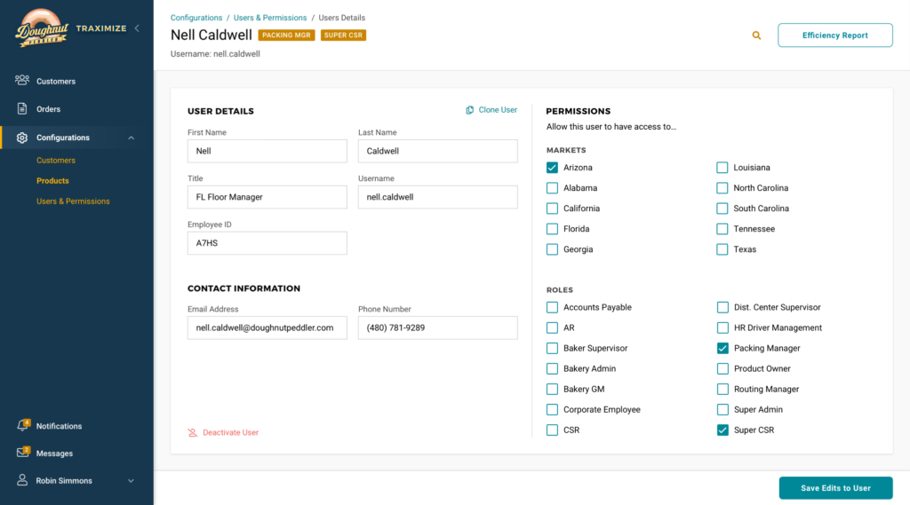
Task: Click the orange search magnifier icon
Action: (757, 36)
